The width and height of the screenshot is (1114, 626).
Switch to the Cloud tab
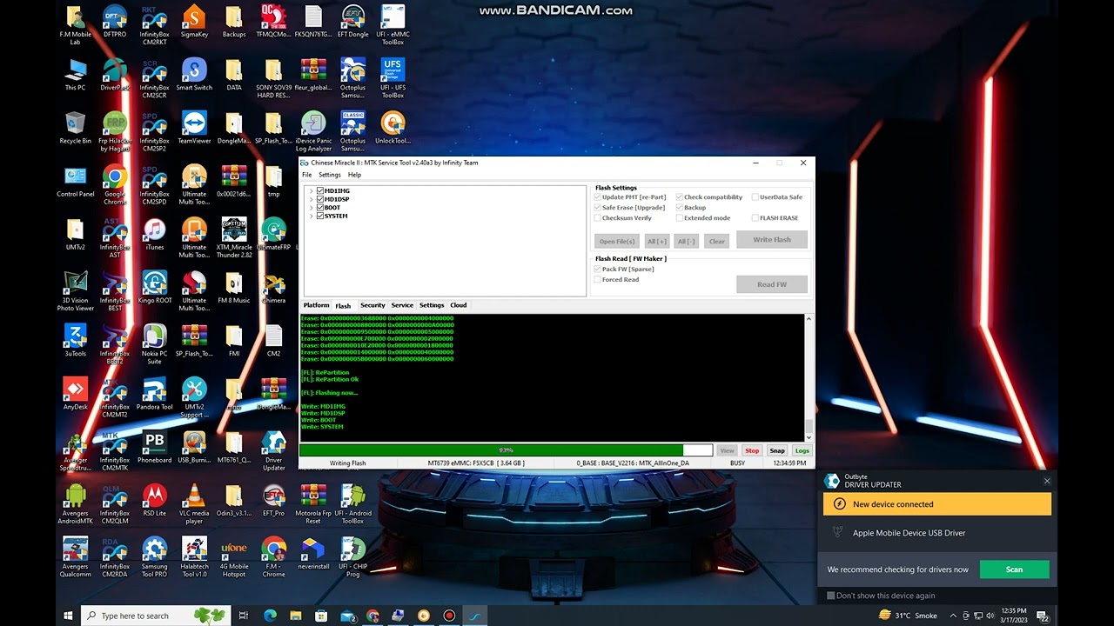[x=459, y=305]
